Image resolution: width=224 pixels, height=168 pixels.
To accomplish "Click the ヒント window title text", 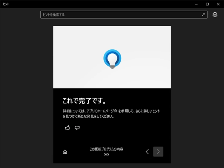I will point(6,4).
